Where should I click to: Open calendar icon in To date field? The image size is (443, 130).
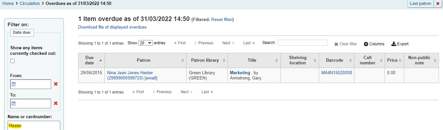[x=14, y=104]
